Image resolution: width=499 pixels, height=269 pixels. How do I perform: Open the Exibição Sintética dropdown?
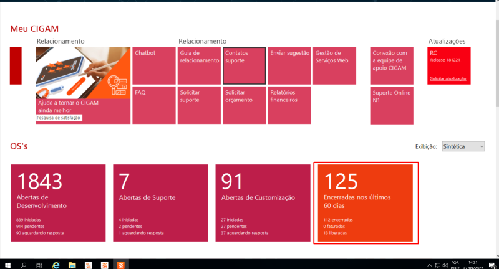click(x=463, y=146)
